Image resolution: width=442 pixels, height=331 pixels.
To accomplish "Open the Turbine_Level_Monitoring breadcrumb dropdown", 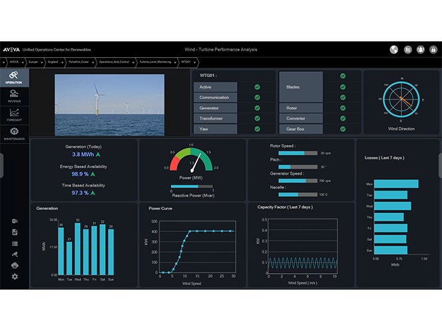I will point(173,62).
